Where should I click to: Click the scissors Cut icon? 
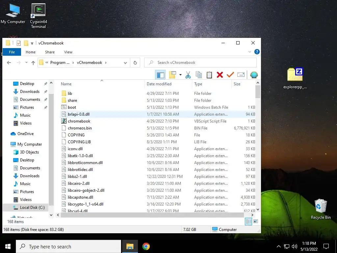tap(188, 75)
